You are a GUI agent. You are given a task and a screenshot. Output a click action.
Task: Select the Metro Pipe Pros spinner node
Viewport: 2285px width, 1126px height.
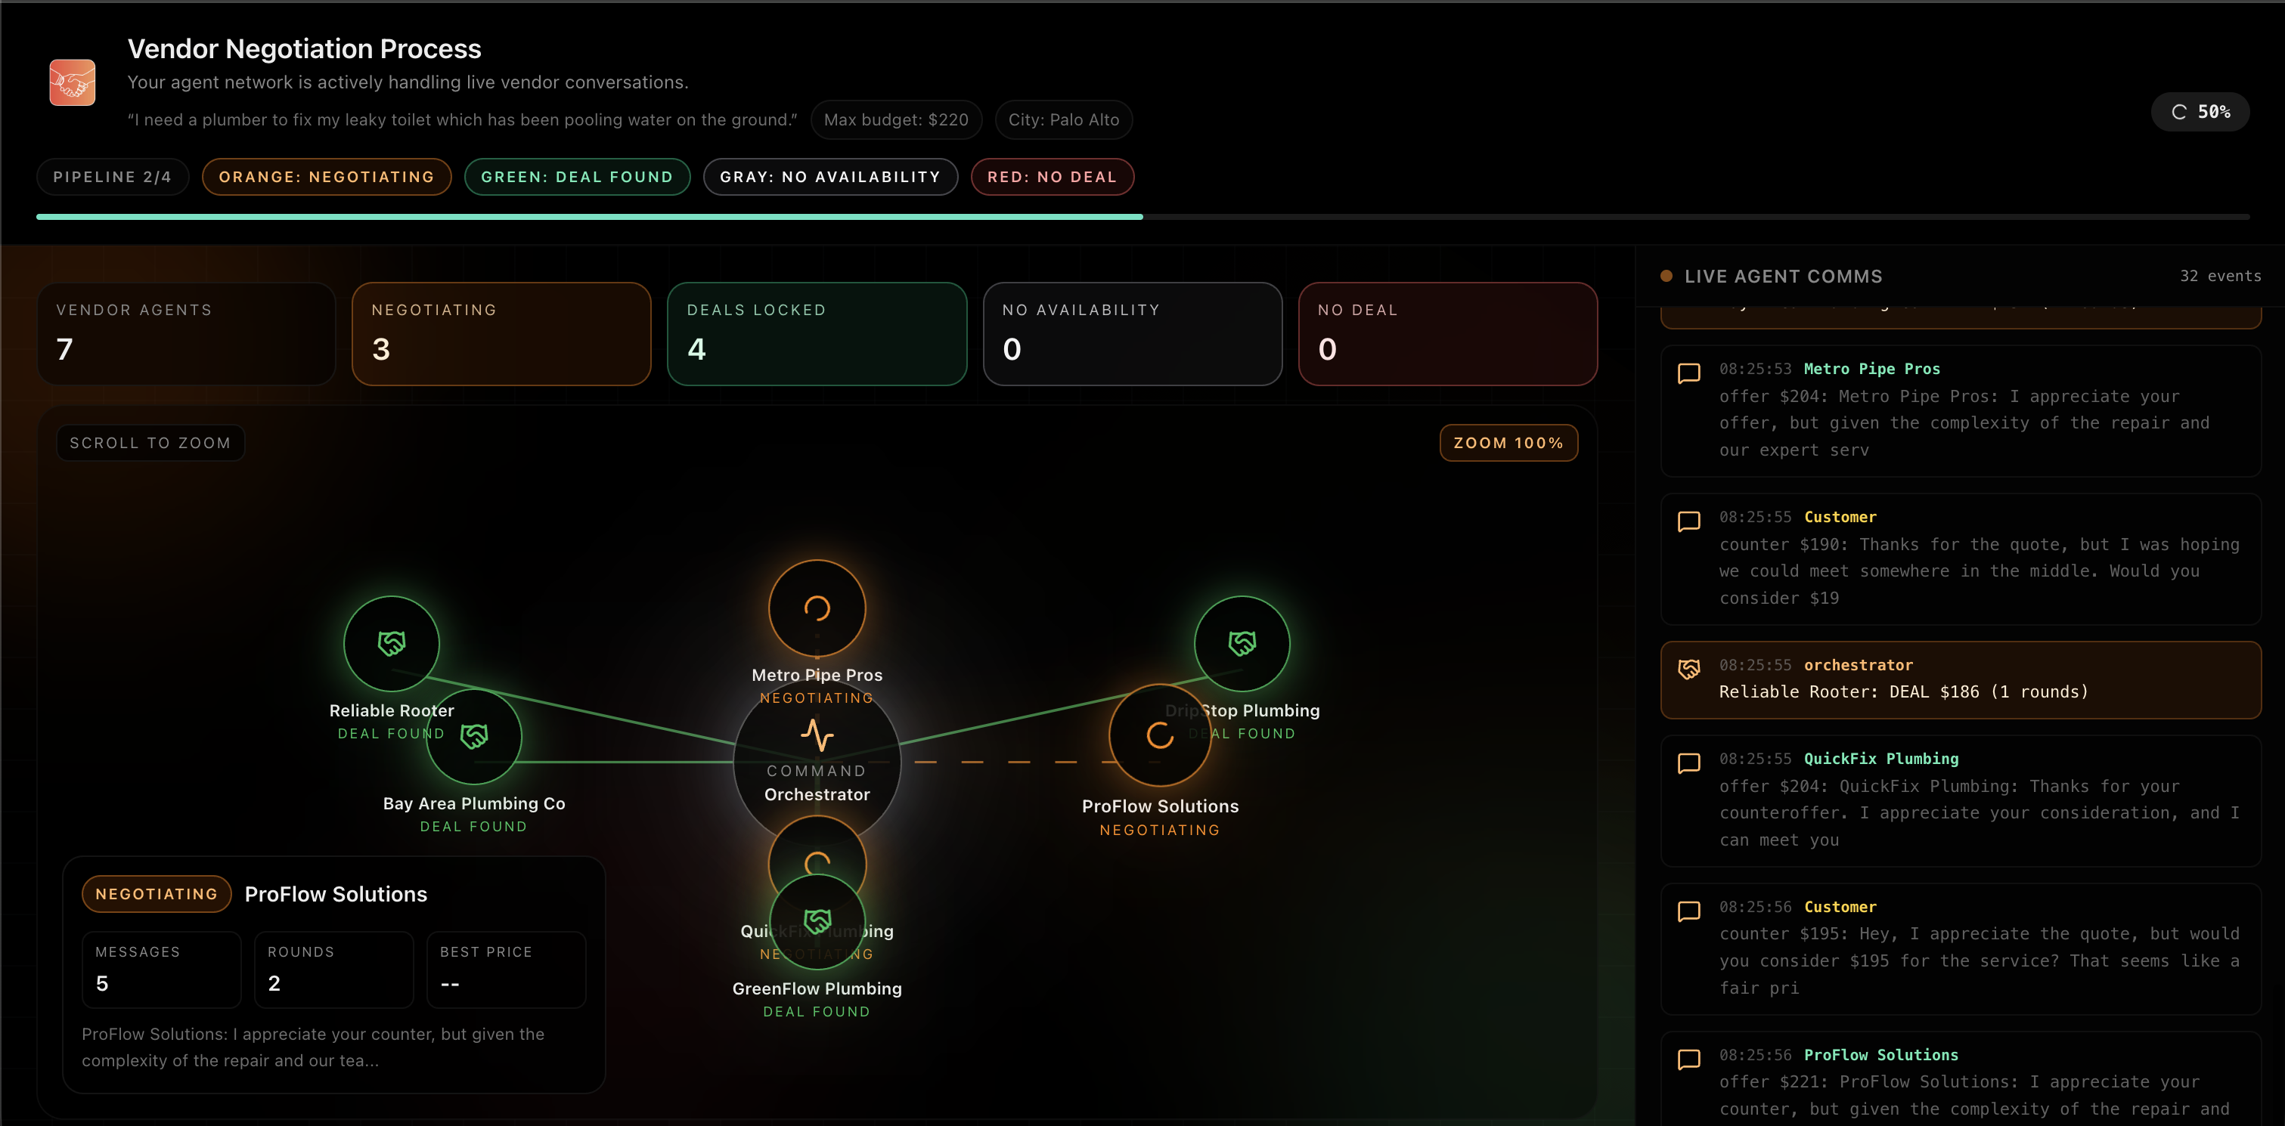[x=816, y=608]
